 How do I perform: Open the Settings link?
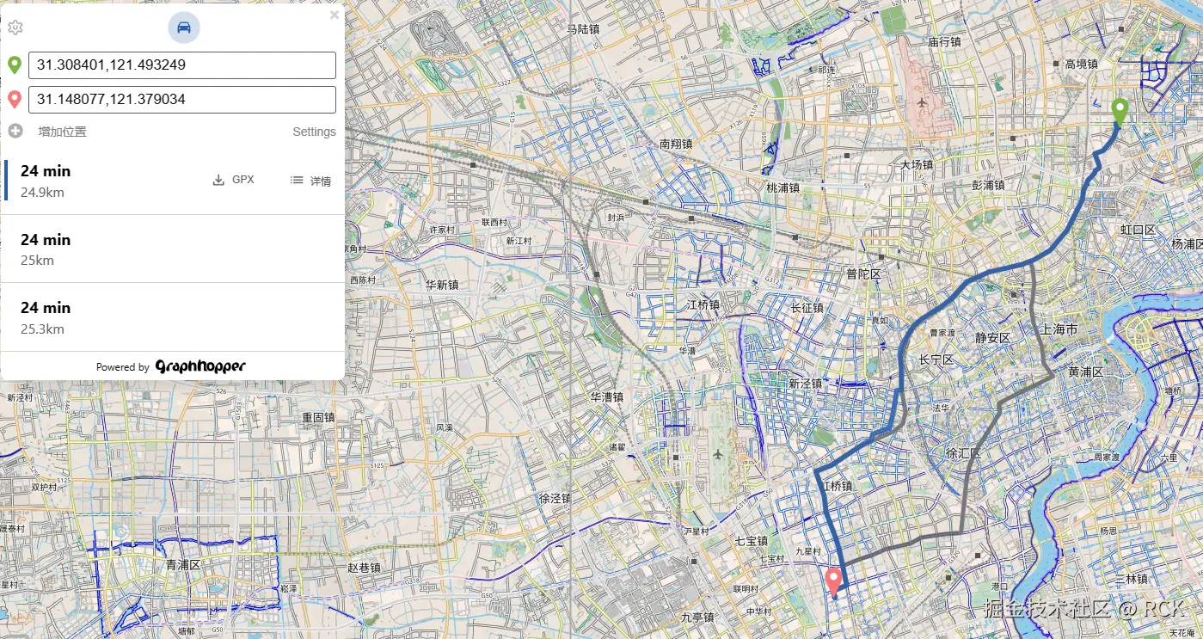click(x=314, y=132)
